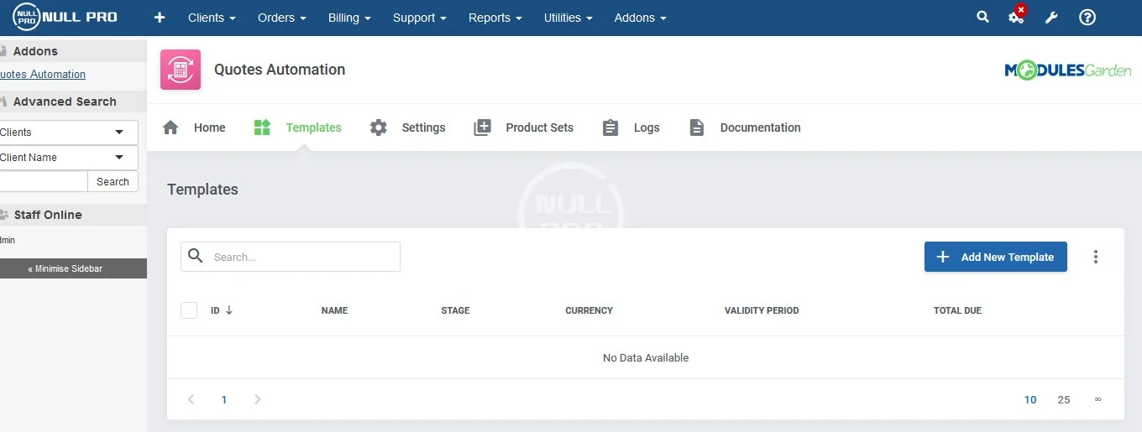Toggle the select-all checkbox in table header
Viewport: 1142px width, 432px height.
pyautogui.click(x=189, y=310)
